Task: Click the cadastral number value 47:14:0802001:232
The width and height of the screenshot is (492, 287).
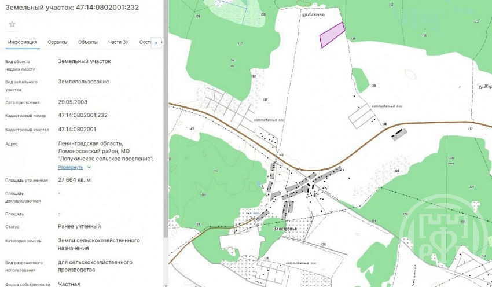Action: tap(83, 115)
